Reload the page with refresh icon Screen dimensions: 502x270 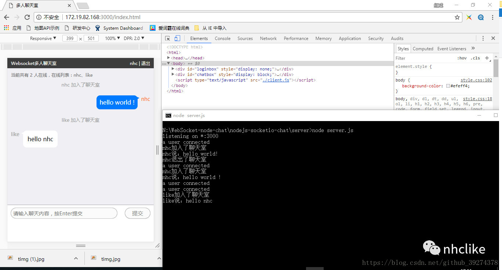click(x=27, y=17)
